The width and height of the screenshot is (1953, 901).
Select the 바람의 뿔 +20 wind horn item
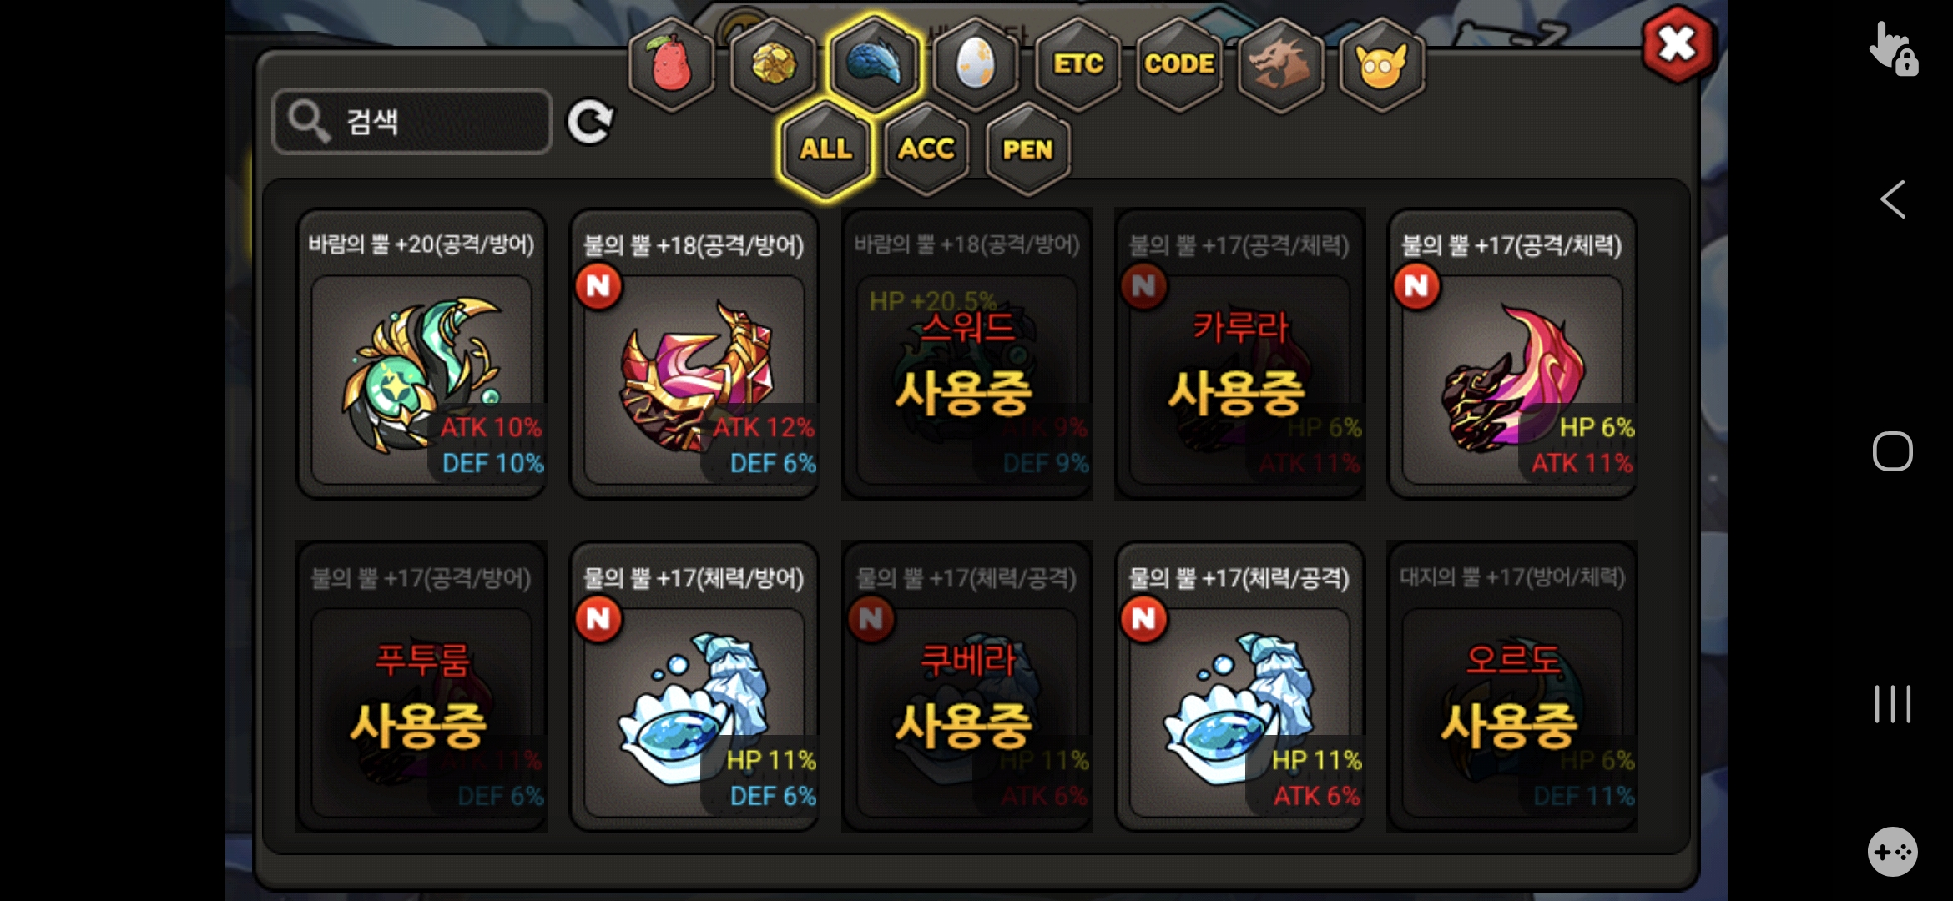click(x=421, y=354)
